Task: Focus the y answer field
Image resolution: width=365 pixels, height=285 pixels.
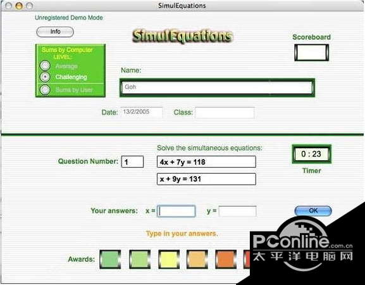Action: click(x=237, y=211)
